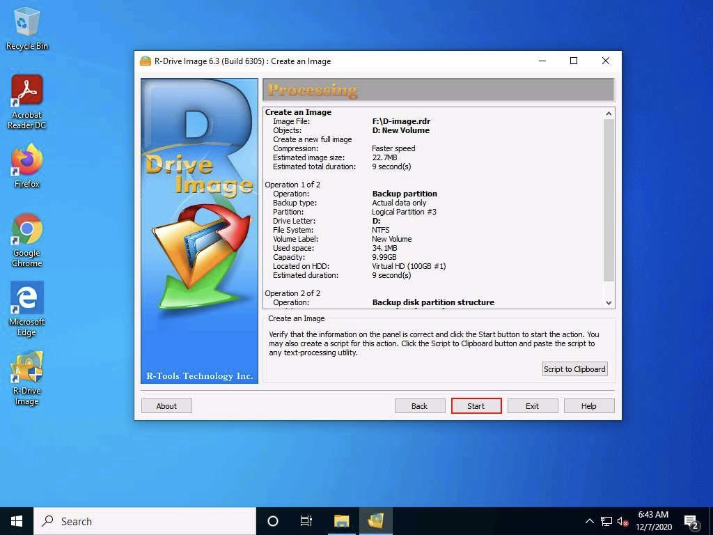Click 'Backup disk partition structure' text
The width and height of the screenshot is (713, 535).
[433, 302]
